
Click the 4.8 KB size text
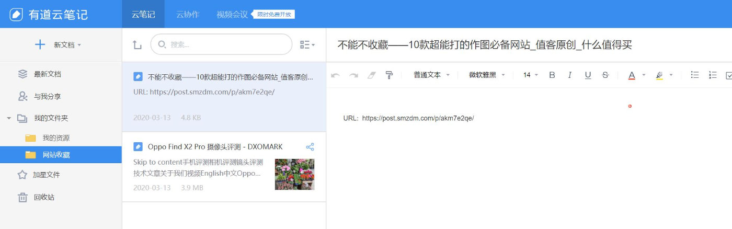click(x=191, y=118)
